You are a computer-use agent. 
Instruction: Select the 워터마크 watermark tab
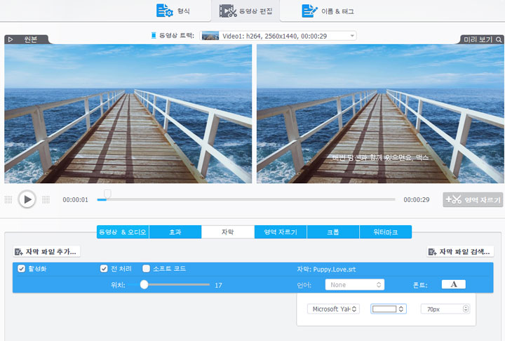[386, 232]
